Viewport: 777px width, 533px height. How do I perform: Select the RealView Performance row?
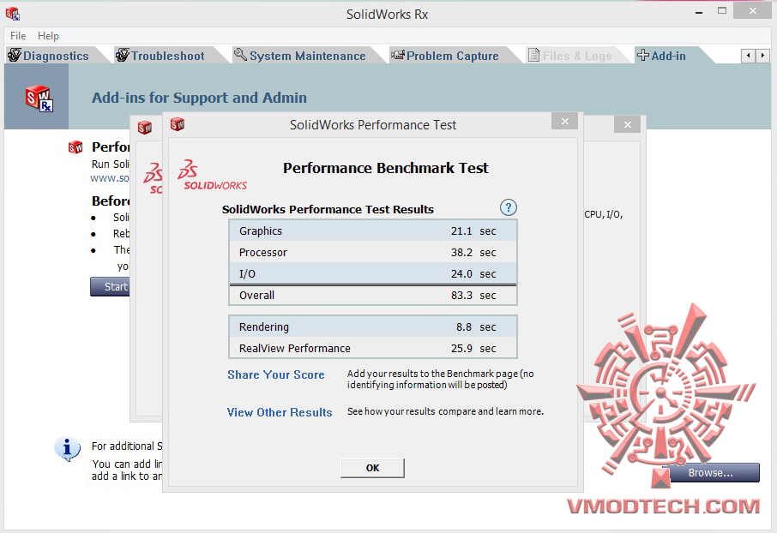pyautogui.click(x=373, y=348)
